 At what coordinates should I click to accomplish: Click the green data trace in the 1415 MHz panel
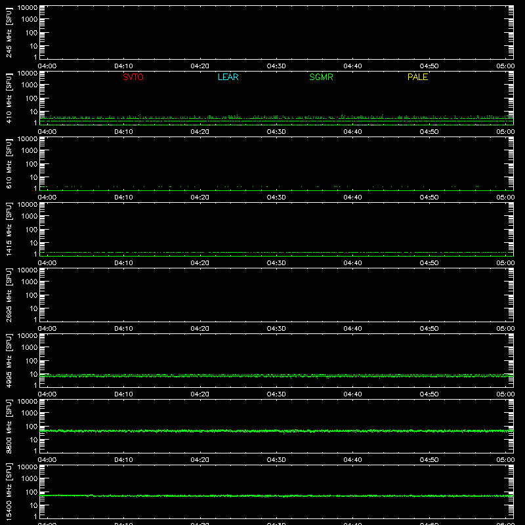point(276,253)
